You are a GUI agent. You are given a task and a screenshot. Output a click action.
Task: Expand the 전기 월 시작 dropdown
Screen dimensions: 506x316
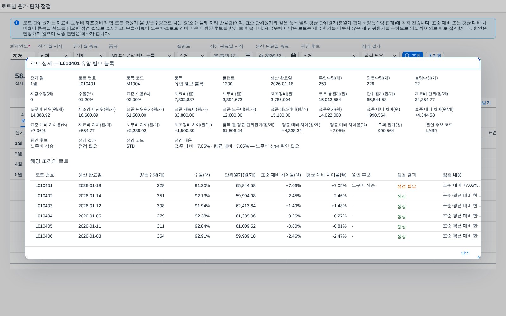point(66,55)
